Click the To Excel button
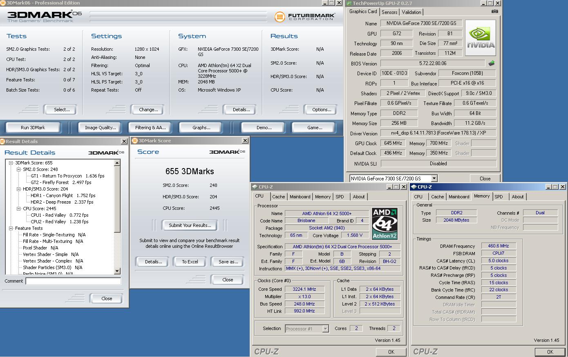The height and width of the screenshot is (357, 568). pos(190,262)
